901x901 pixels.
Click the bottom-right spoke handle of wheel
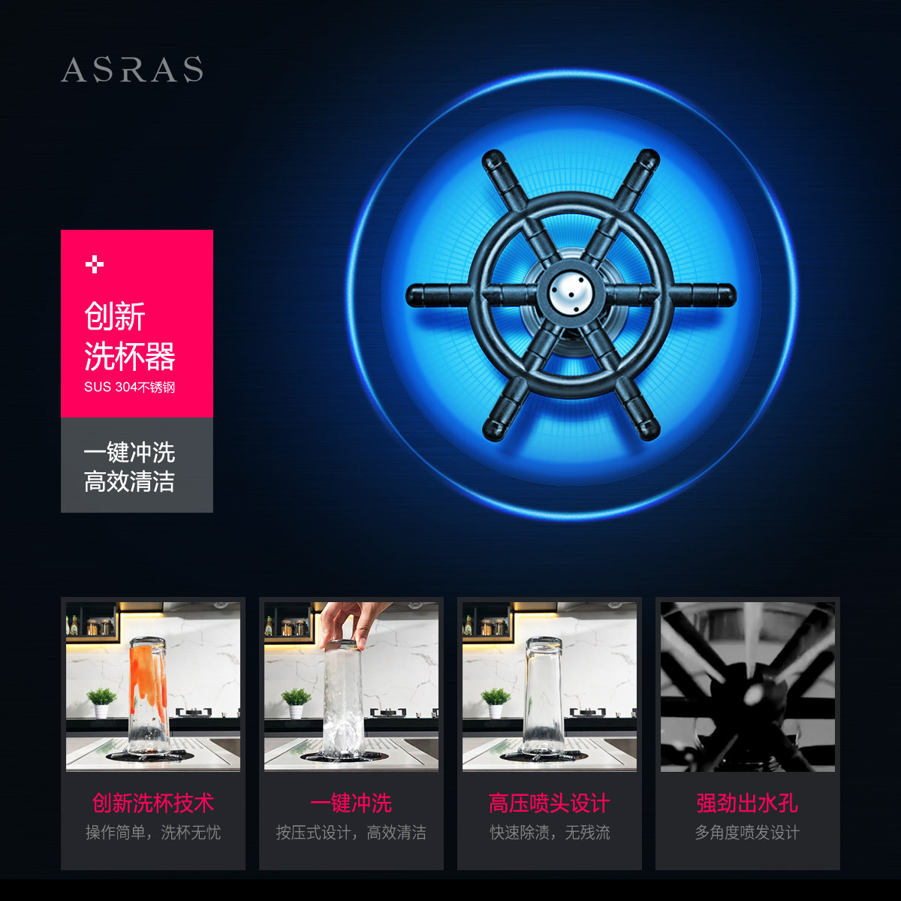[637, 408]
